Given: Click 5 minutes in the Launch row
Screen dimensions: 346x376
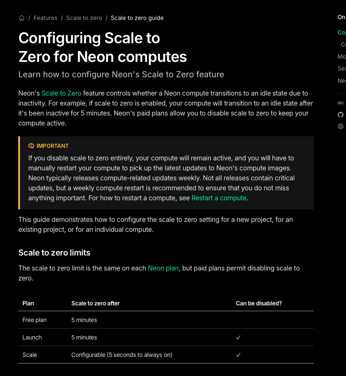Looking at the screenshot, I should tap(84, 337).
